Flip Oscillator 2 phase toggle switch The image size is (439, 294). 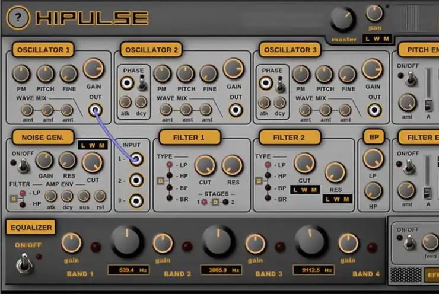(142, 83)
